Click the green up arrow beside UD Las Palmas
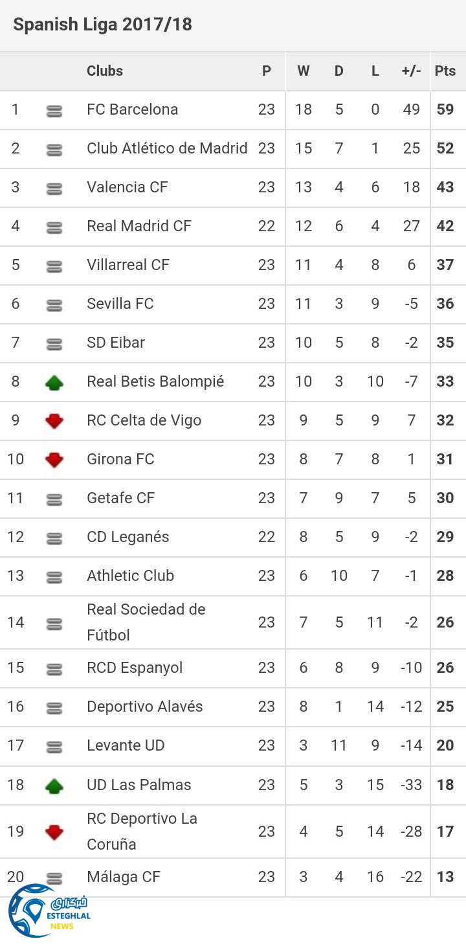 [x=54, y=786]
